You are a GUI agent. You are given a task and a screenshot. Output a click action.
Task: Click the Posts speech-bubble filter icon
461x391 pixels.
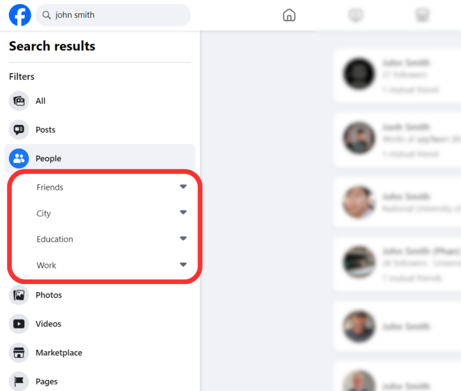[18, 130]
